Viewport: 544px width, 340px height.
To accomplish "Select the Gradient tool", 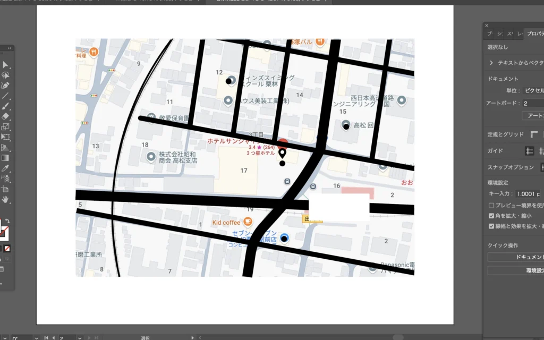I will 5,158.
